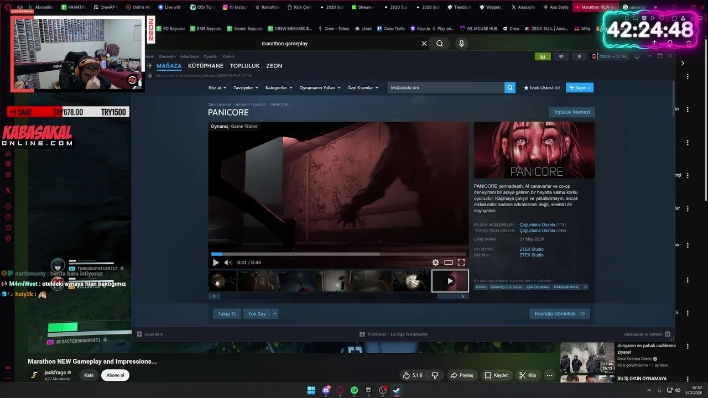Toggle Steam Big Picture monitor icon
This screenshot has width=708, height=398.
tap(637, 56)
